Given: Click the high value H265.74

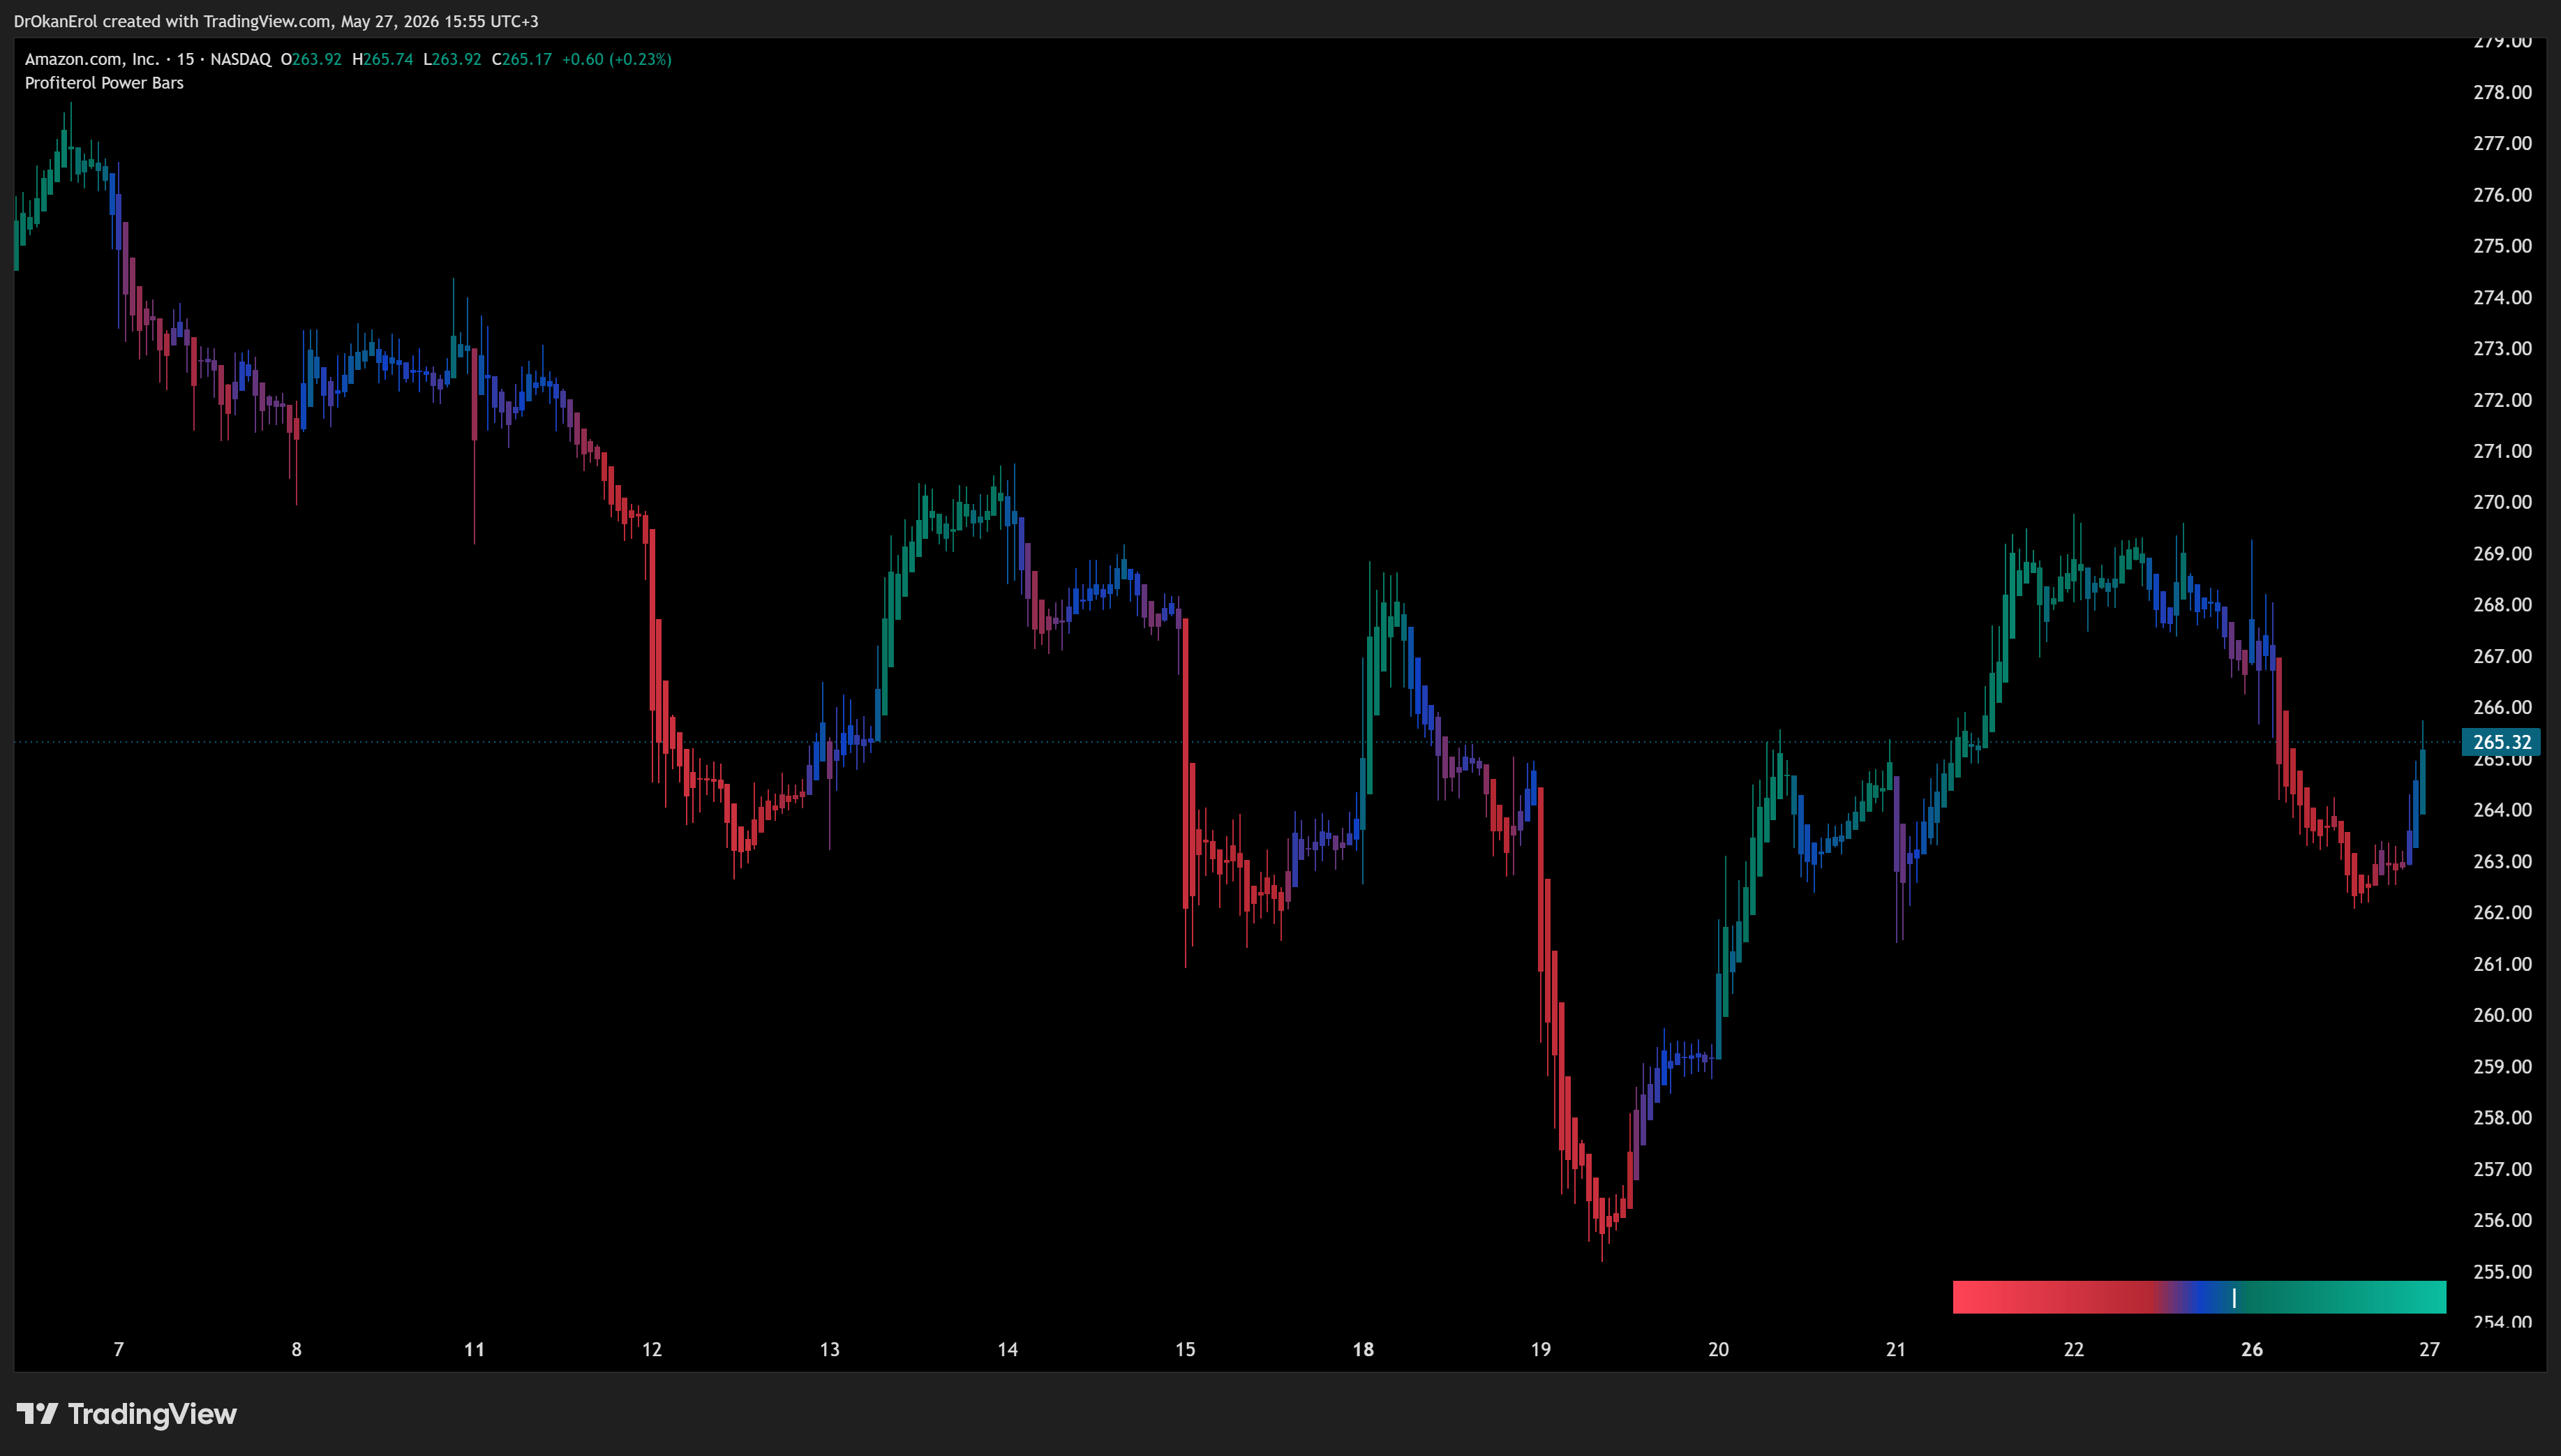Looking at the screenshot, I should click(x=383, y=59).
